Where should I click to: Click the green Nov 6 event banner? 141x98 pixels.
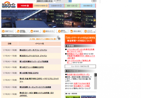73,97
